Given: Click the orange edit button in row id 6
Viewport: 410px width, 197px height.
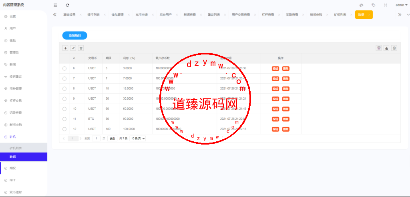Looking at the screenshot, I should click(x=275, y=68).
